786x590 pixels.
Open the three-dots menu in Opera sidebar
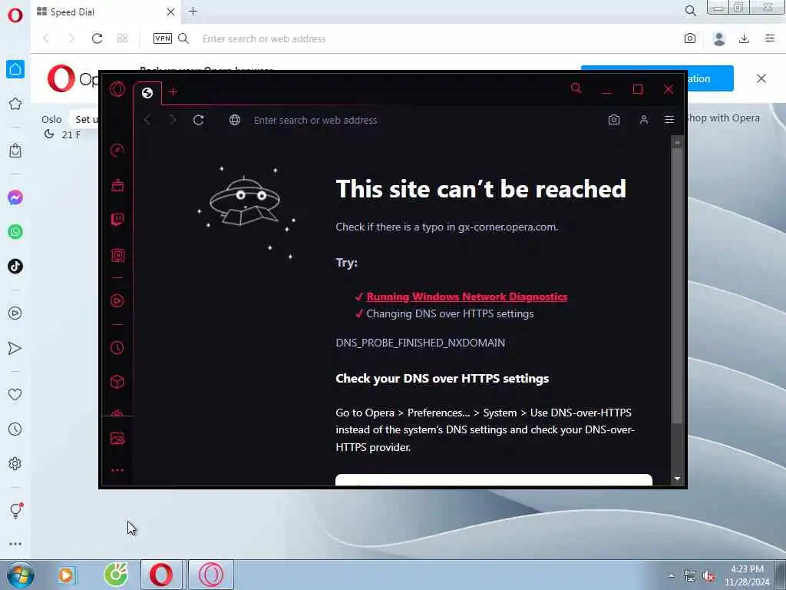click(15, 544)
